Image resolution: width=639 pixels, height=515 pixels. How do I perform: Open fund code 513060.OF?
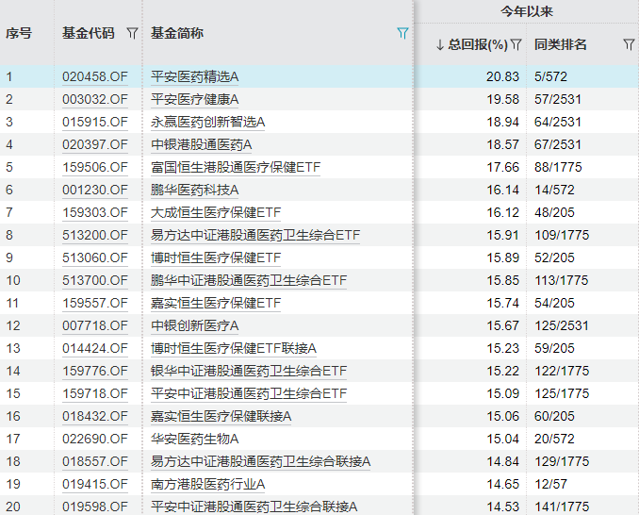click(x=95, y=257)
